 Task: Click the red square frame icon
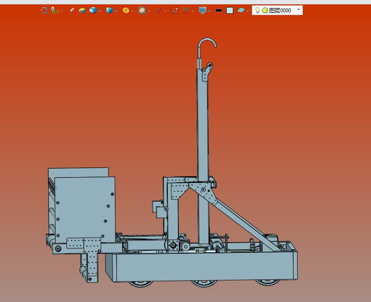[175, 11]
